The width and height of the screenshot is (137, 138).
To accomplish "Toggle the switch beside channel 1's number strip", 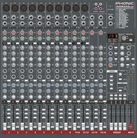I will 9,101.
